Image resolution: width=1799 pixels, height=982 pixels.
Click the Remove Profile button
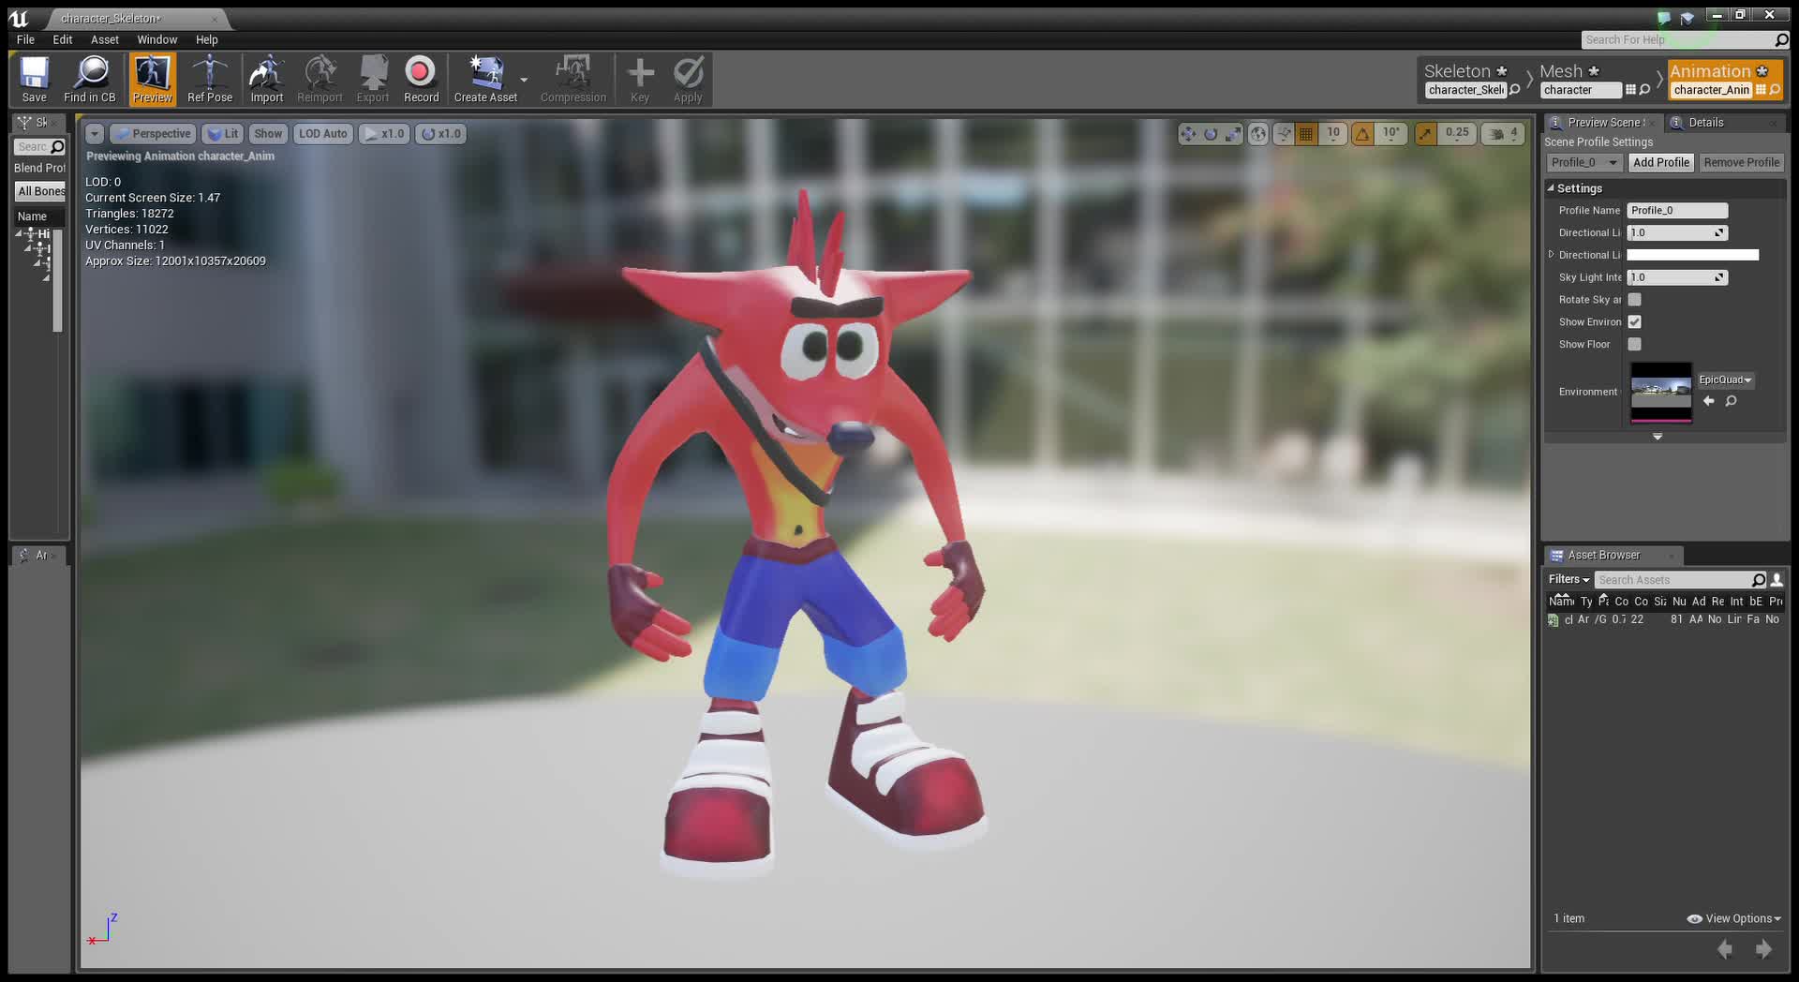[x=1740, y=161]
